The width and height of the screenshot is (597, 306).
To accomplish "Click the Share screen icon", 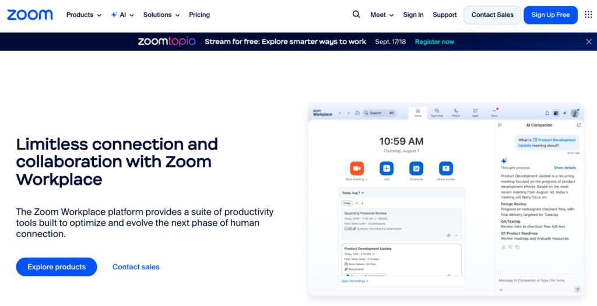I will (x=446, y=168).
